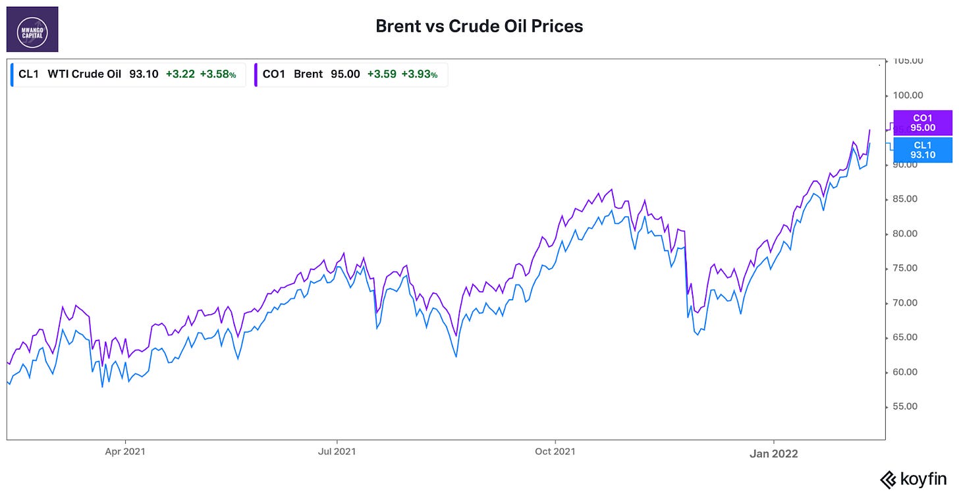Select the CL1 ticker in the legend
Image resolution: width=959 pixels, height=496 pixels.
pos(30,74)
